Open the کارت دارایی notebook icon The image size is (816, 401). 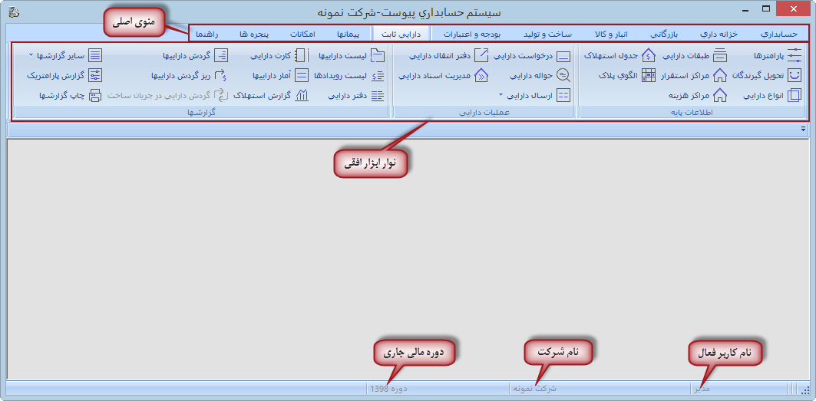(302, 55)
